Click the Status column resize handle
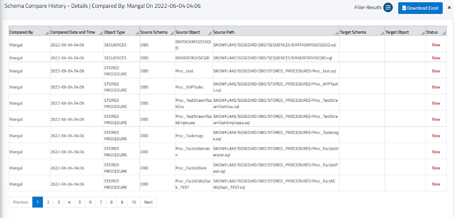454x218 pixels. (444, 33)
